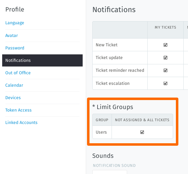188x174 pixels.
Task: Select the Notifications menu item
Action: [18, 60]
